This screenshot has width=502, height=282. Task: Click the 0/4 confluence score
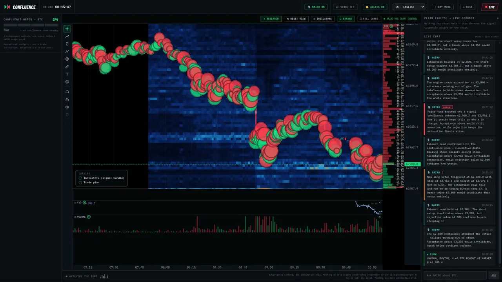pyautogui.click(x=55, y=19)
